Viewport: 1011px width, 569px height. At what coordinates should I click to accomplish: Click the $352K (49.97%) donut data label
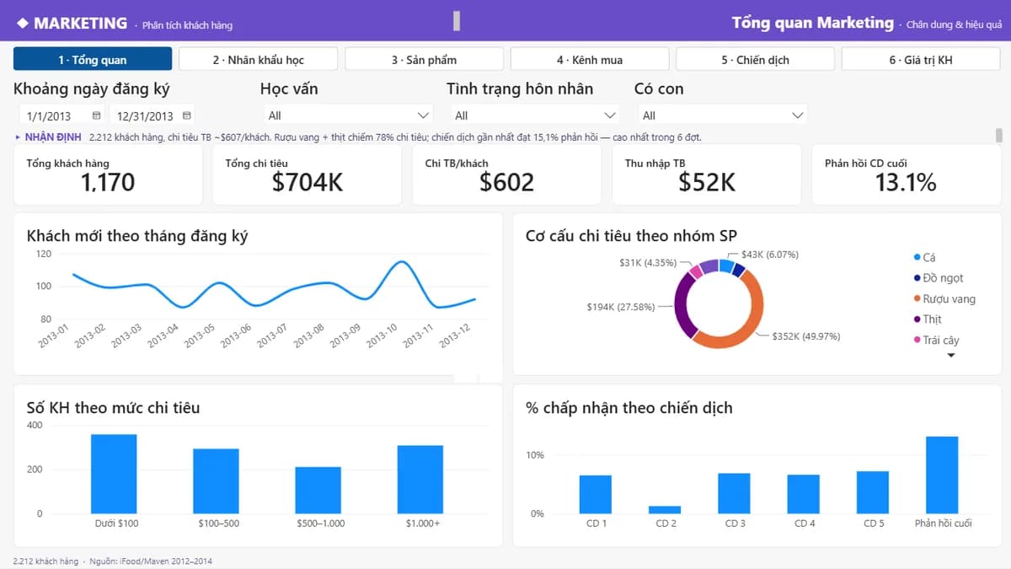click(x=805, y=336)
